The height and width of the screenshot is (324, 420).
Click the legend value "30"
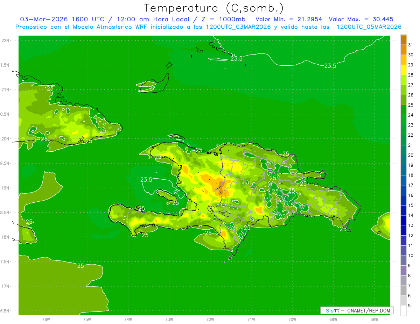tap(411, 55)
